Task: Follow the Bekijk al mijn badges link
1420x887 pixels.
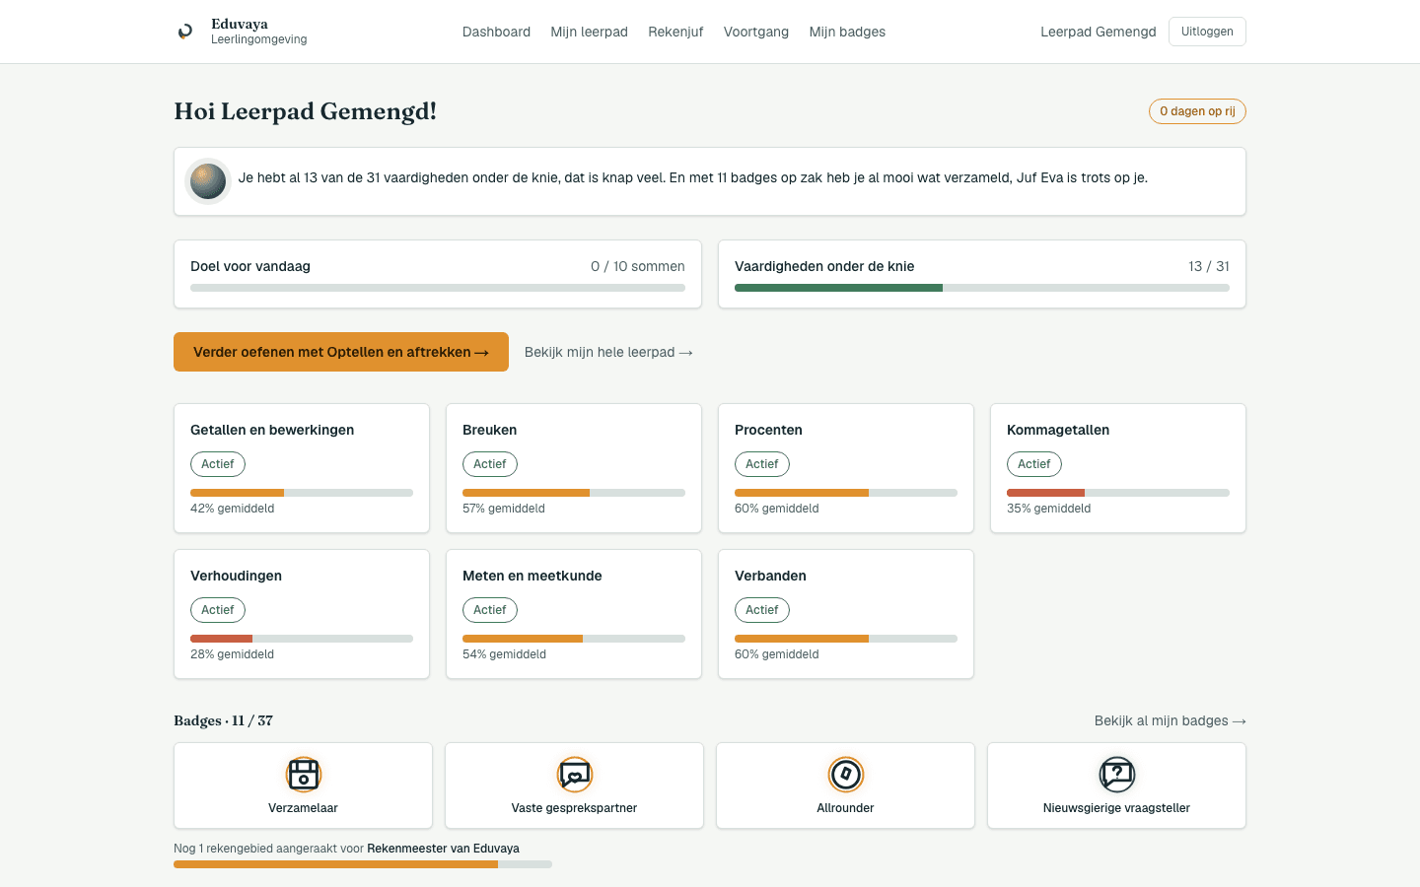Action: (x=1171, y=720)
